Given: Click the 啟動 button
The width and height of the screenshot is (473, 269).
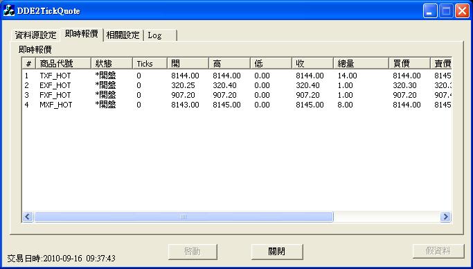Looking at the screenshot, I should coord(193,252).
